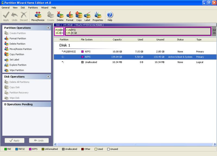Click the Disk 1 heading

tap(65, 45)
